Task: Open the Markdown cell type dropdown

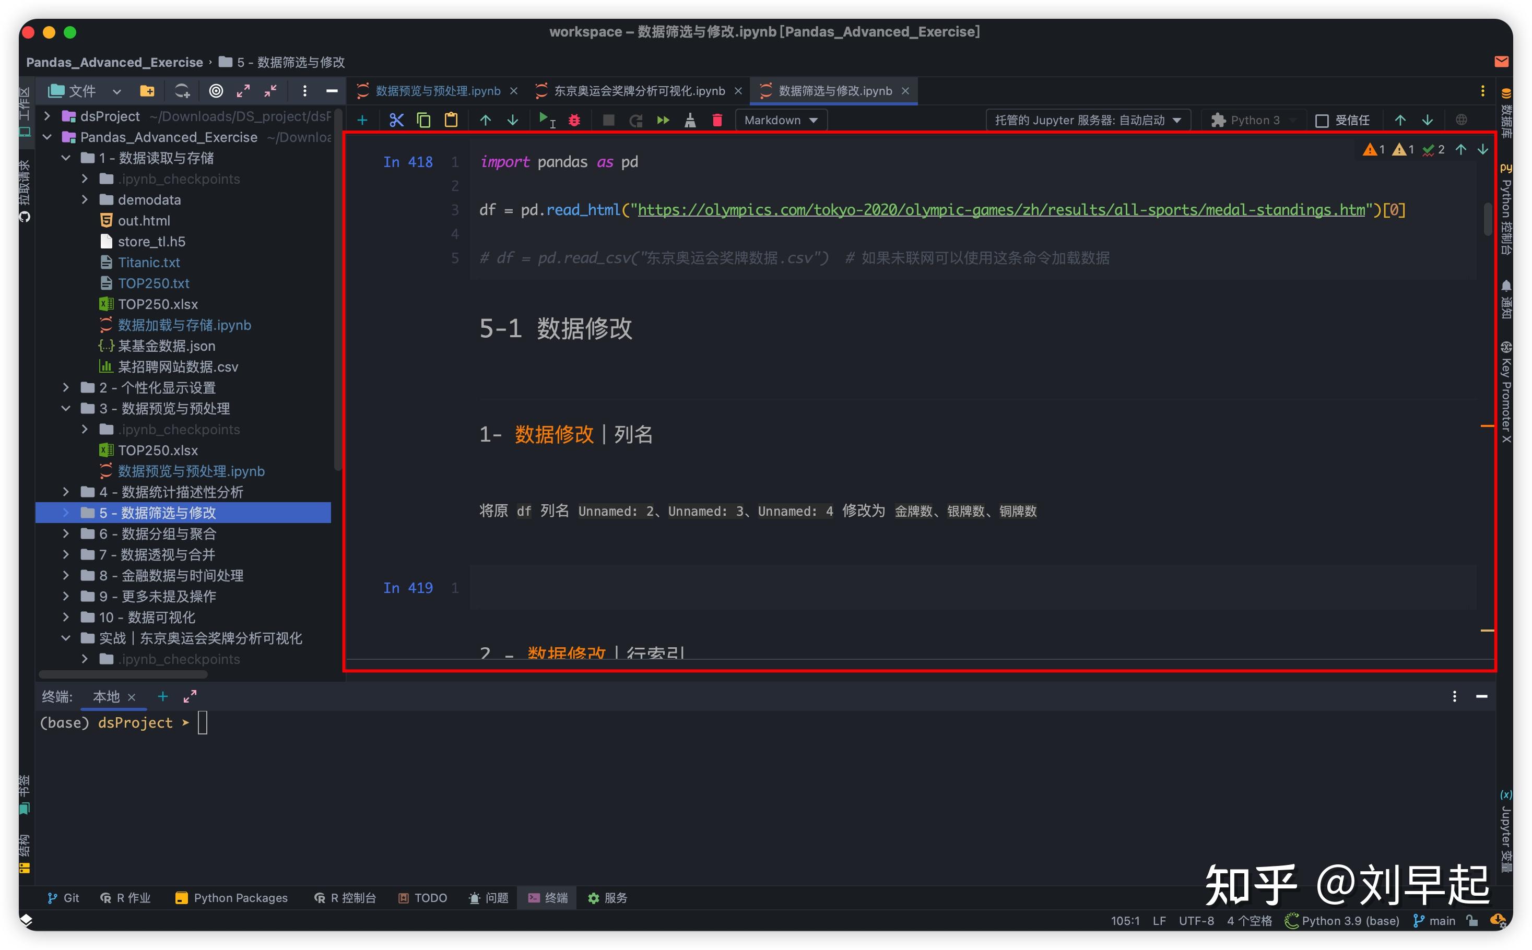Action: (781, 120)
